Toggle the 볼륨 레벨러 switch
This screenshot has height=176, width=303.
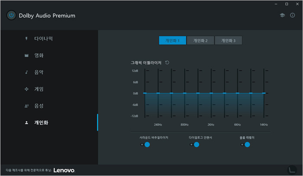(245, 144)
